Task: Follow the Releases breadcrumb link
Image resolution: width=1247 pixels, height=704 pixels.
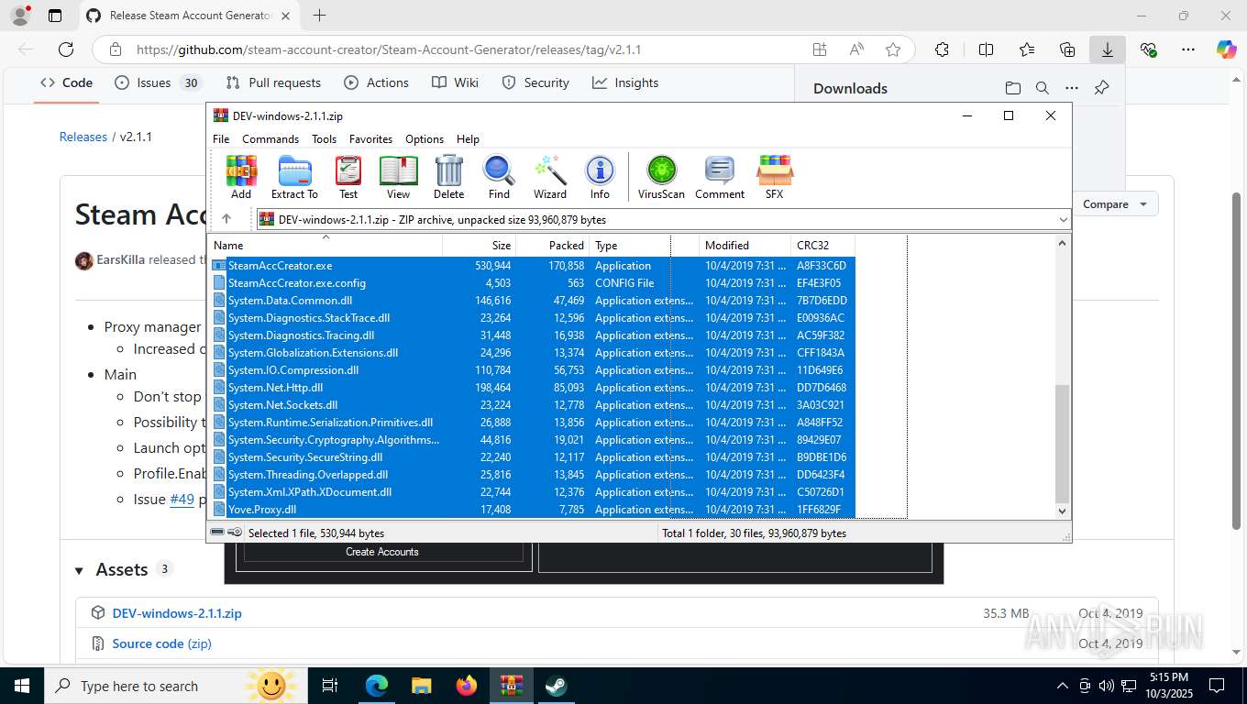Action: click(x=83, y=137)
